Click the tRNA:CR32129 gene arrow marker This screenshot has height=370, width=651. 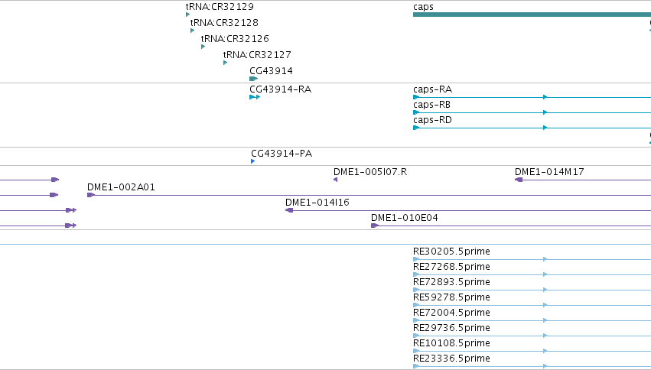point(187,15)
